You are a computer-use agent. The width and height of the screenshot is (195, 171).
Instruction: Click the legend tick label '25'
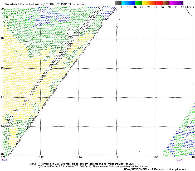coord(149,7)
